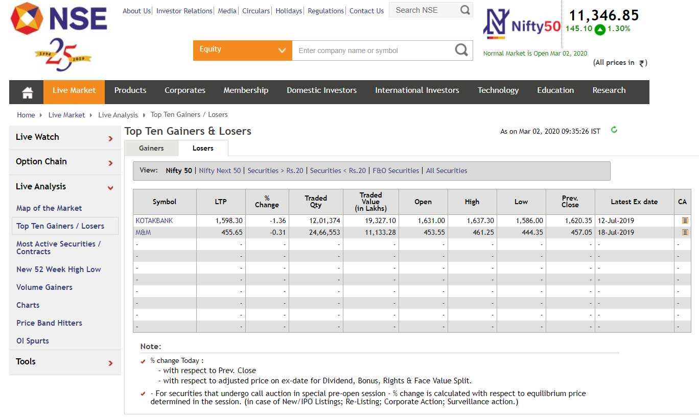Viewport: 699px width, 417px height.
Task: Click KOTAKBANK LTP value 1,598.30
Action: click(x=229, y=220)
